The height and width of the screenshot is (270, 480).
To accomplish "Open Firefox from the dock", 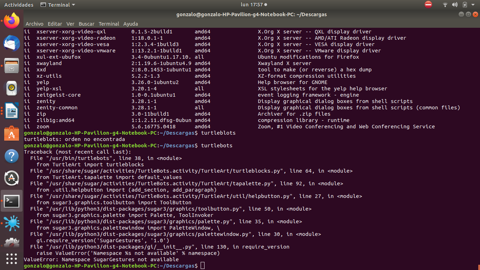I will pyautogui.click(x=12, y=21).
